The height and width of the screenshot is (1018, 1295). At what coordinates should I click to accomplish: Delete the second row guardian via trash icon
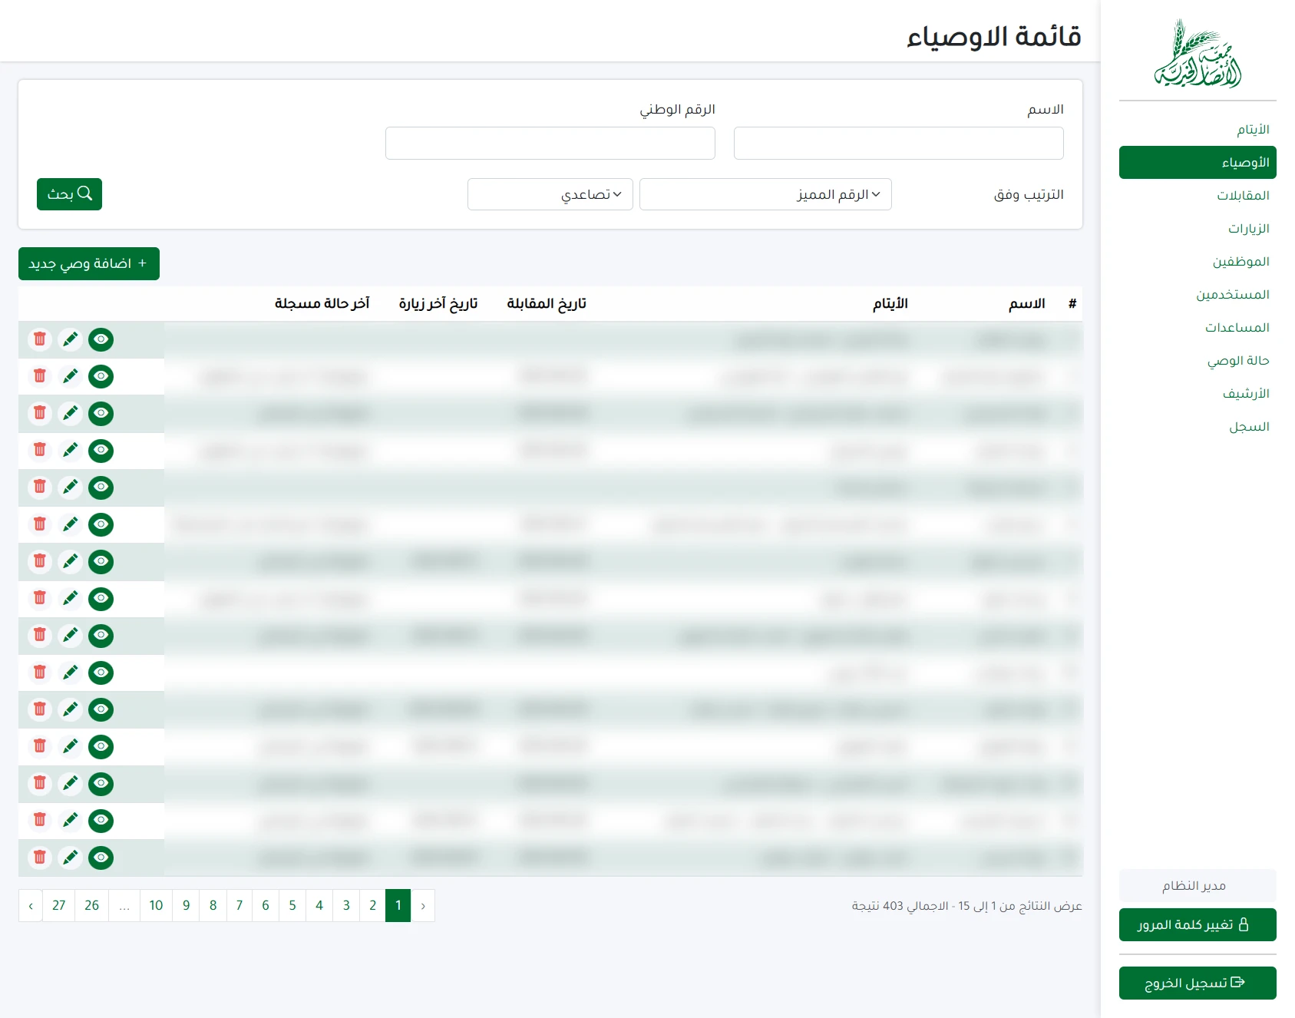[40, 376]
